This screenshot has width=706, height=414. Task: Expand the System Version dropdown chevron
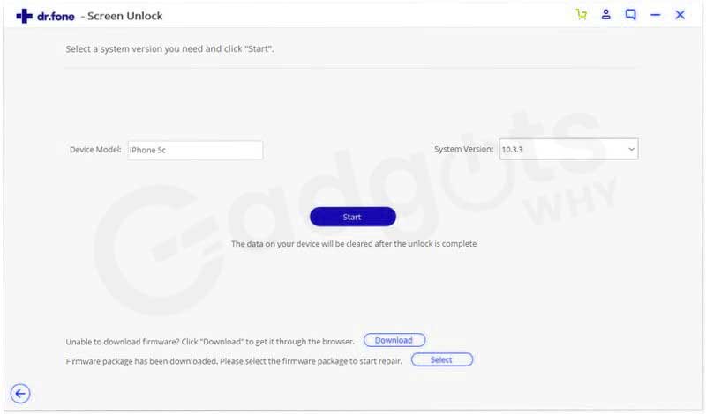pos(631,149)
